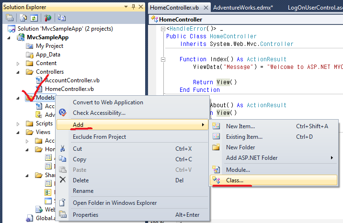Collapse the Models folder node
Screen dimensions: 343x223
(x=18, y=98)
